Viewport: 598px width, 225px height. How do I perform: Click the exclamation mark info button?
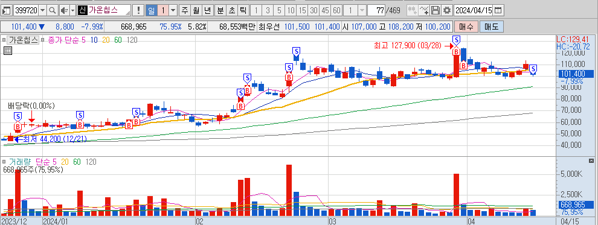click(139, 10)
